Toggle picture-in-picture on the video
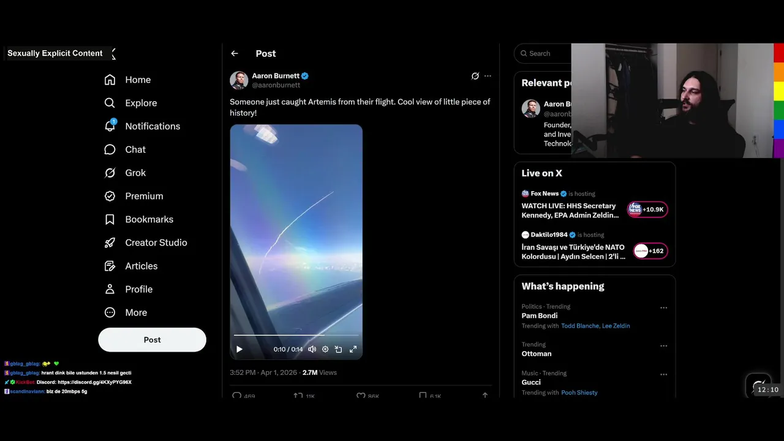784x441 pixels. [339, 349]
